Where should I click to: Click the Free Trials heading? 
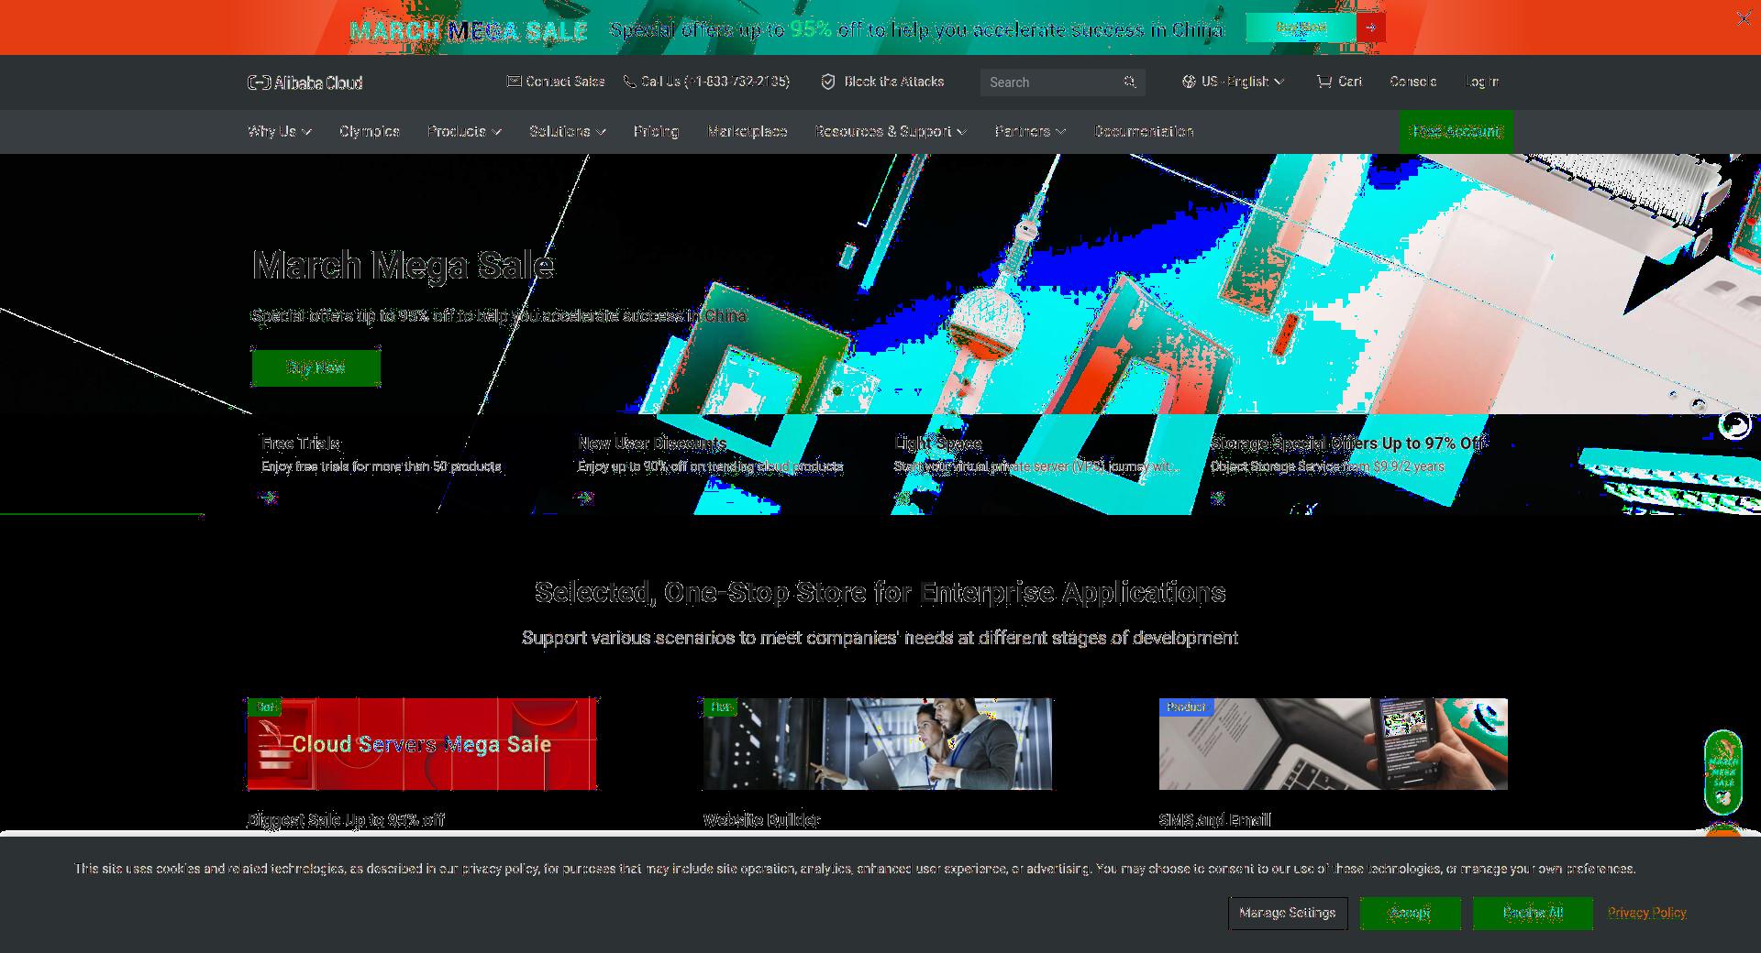point(301,444)
